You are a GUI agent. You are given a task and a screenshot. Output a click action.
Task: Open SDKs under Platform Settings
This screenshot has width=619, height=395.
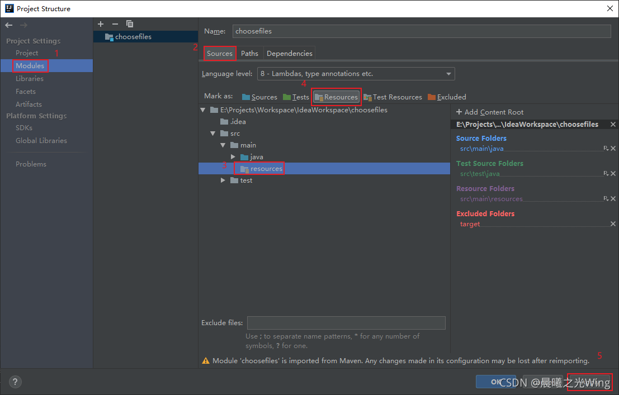click(24, 128)
